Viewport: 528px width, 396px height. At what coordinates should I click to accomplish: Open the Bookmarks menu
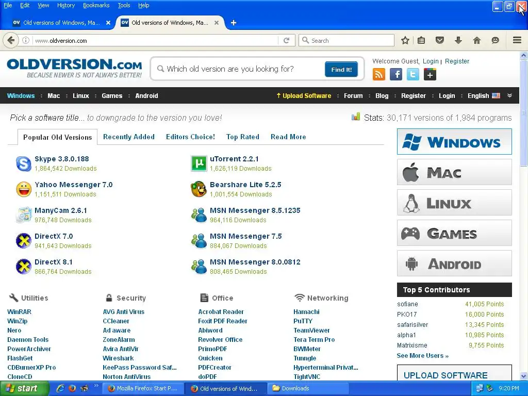[x=96, y=5]
